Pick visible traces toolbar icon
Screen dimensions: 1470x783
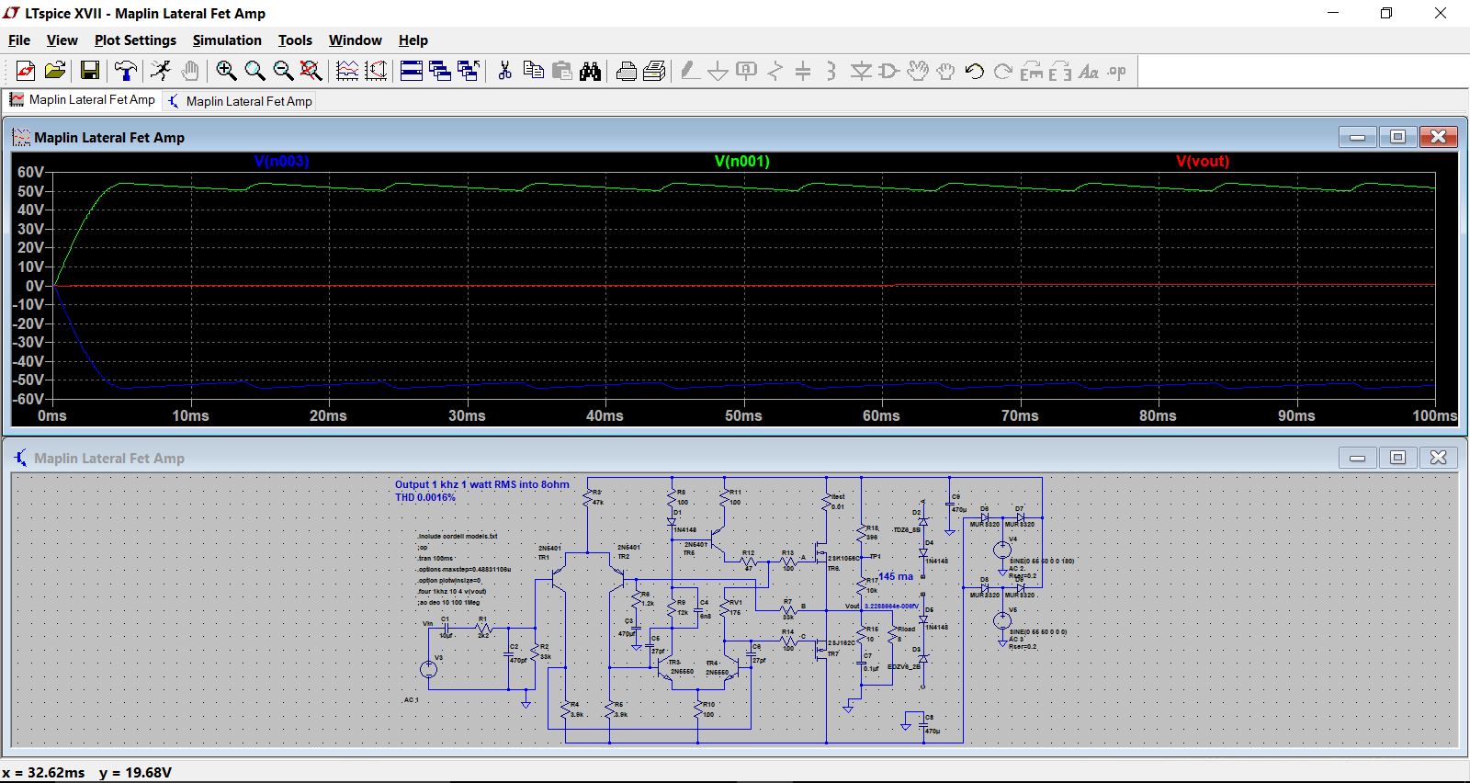point(347,71)
